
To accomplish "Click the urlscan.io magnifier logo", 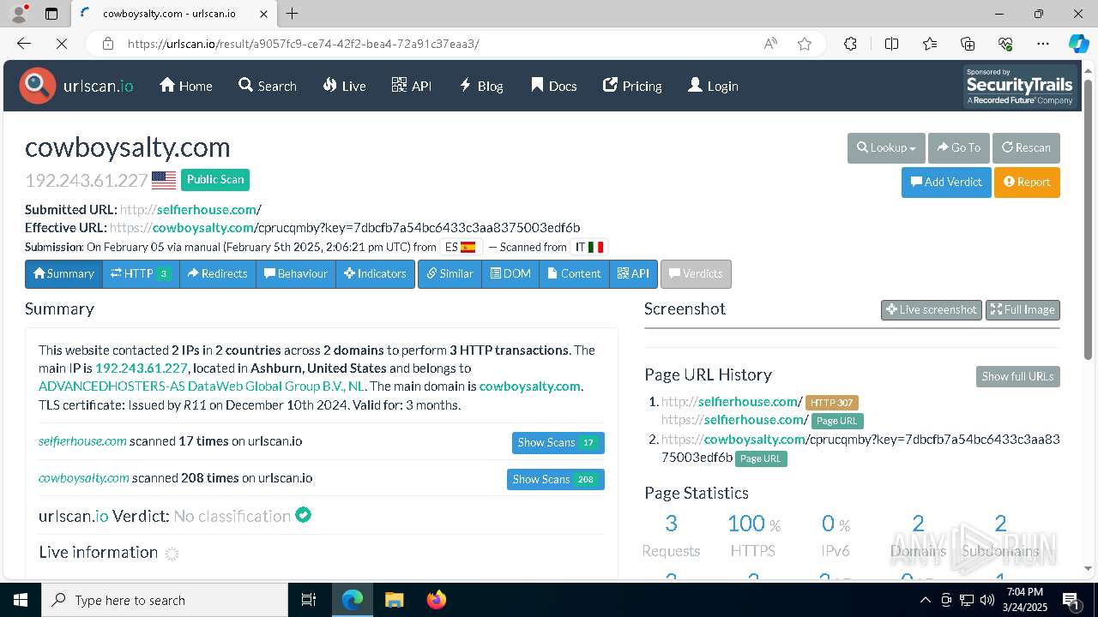I will click(x=38, y=86).
